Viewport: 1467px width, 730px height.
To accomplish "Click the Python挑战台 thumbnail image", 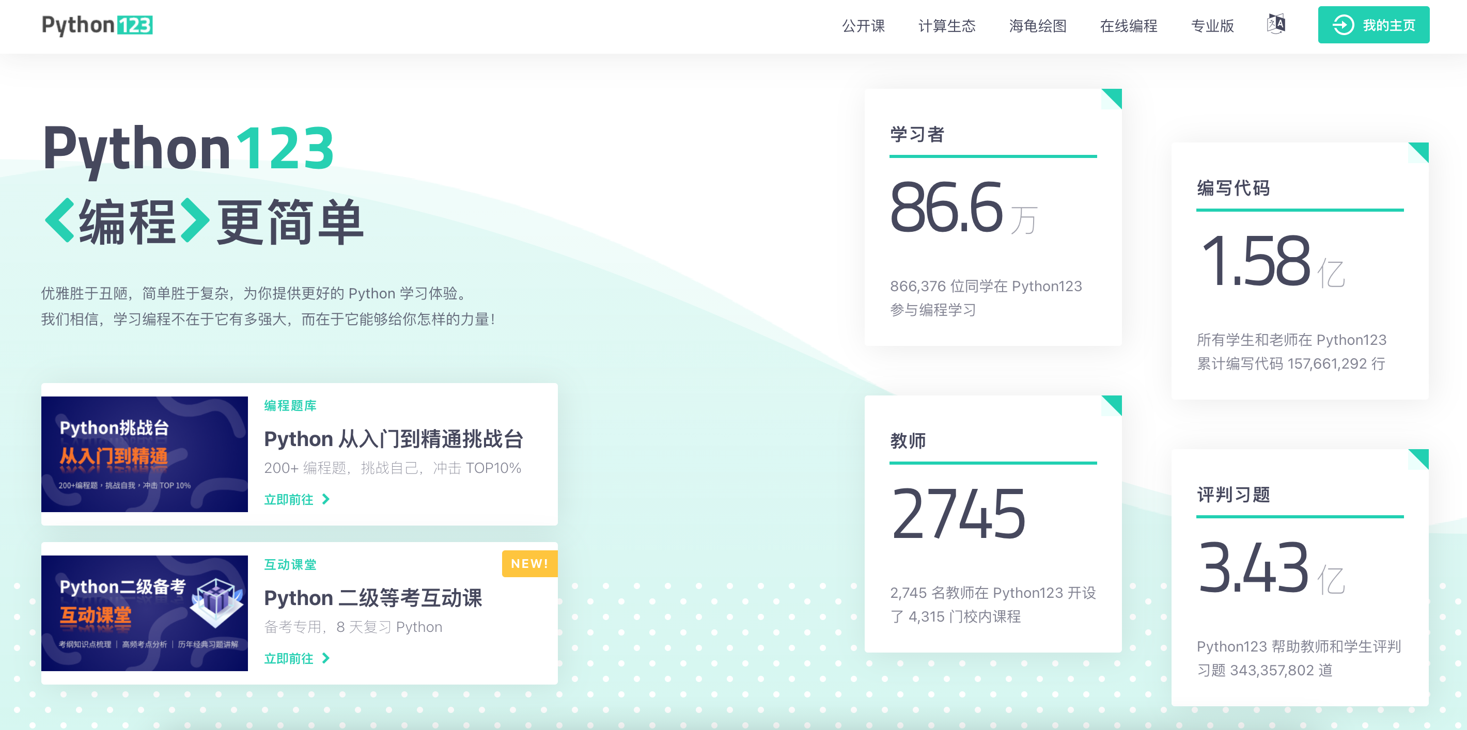I will pos(145,454).
